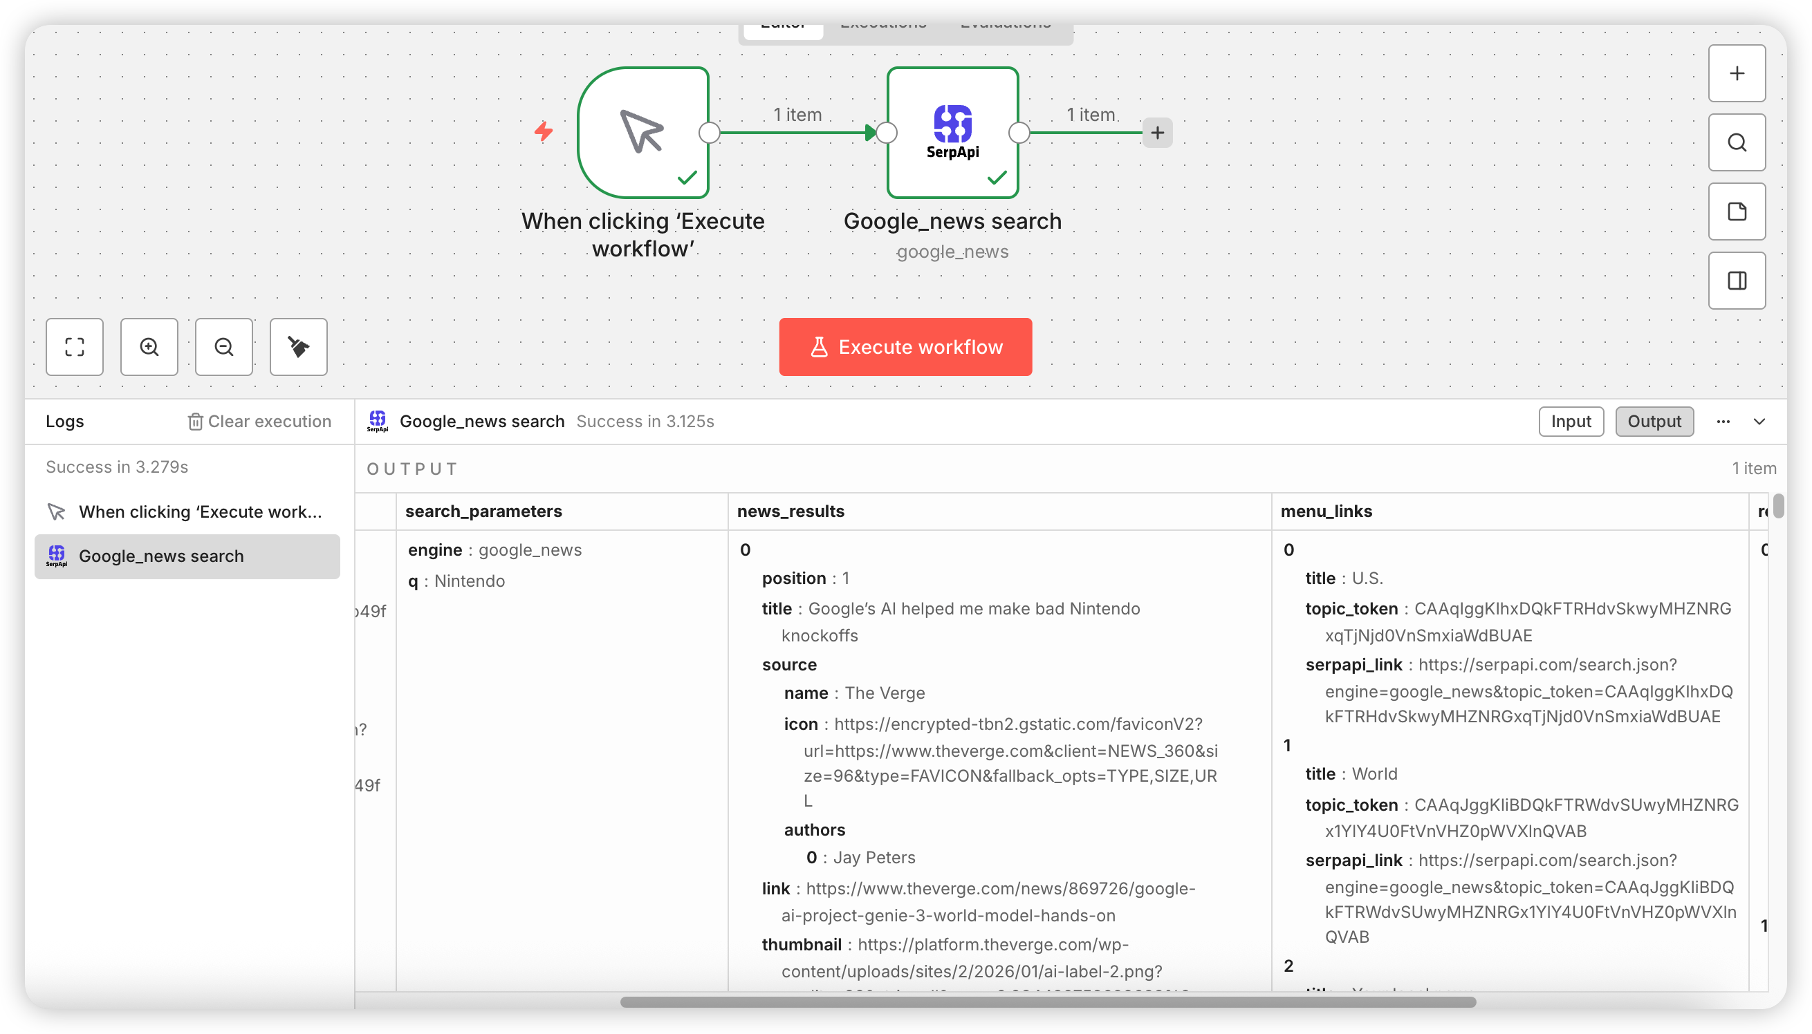Click plus connector after SerpApi node
This screenshot has height=1034, width=1812.
[1157, 133]
